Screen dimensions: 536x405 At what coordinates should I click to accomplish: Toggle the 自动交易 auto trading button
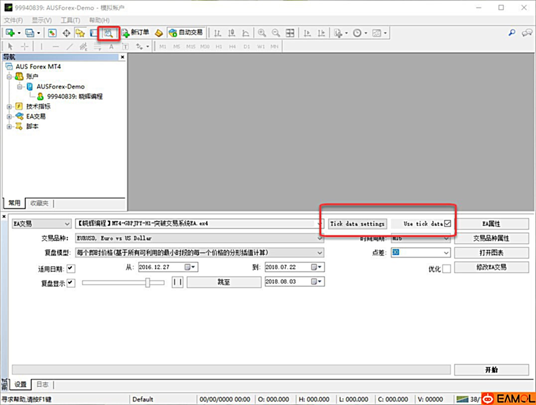click(186, 32)
